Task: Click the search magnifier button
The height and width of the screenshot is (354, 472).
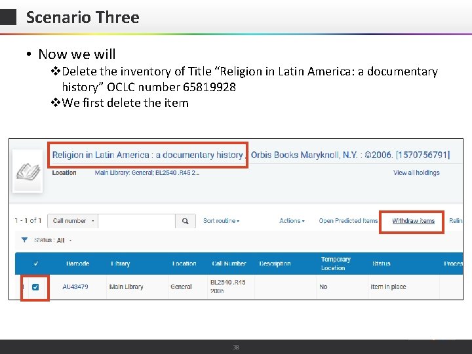Action: (186, 221)
